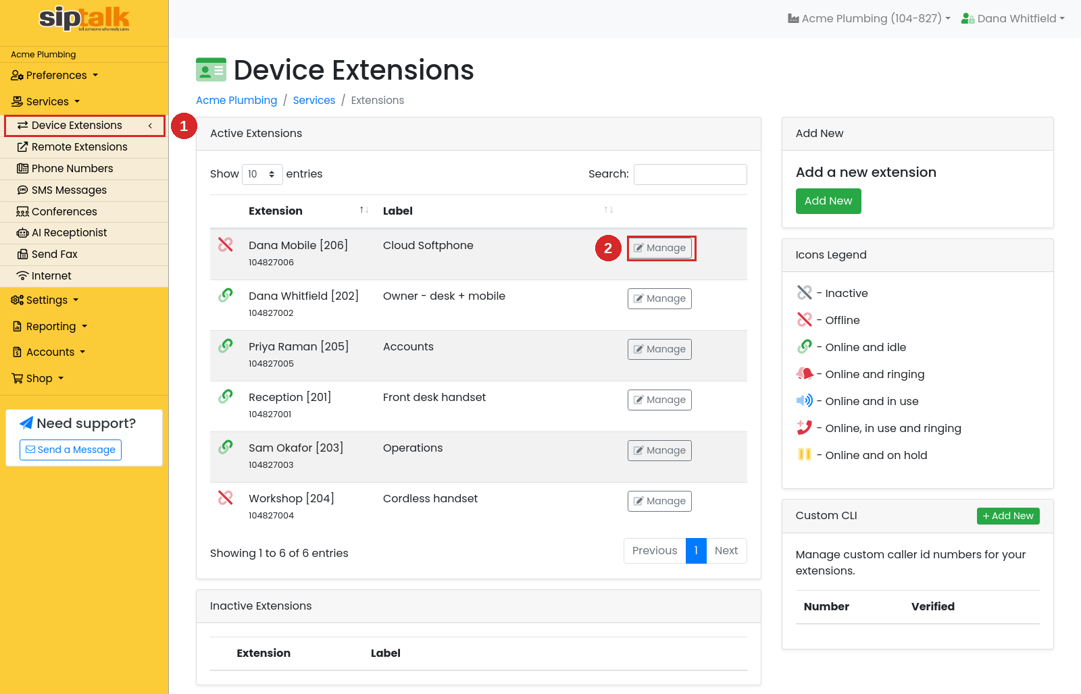Click Manage for Dana Mobile [206]

tap(659, 248)
